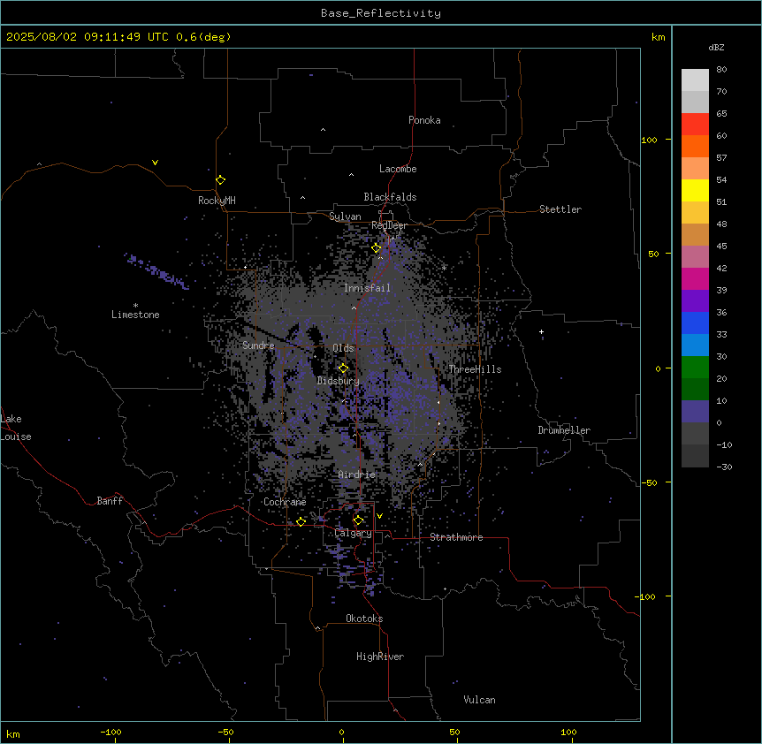Image resolution: width=762 pixels, height=744 pixels.
Task: Click the yellow V marker east of Calgary diamond
Action: [379, 516]
